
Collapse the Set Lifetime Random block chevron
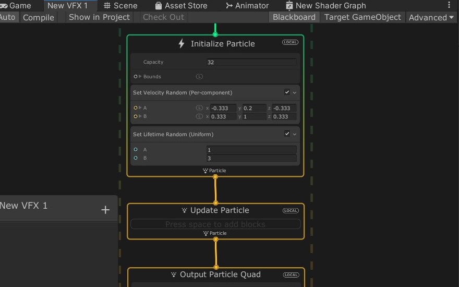295,134
